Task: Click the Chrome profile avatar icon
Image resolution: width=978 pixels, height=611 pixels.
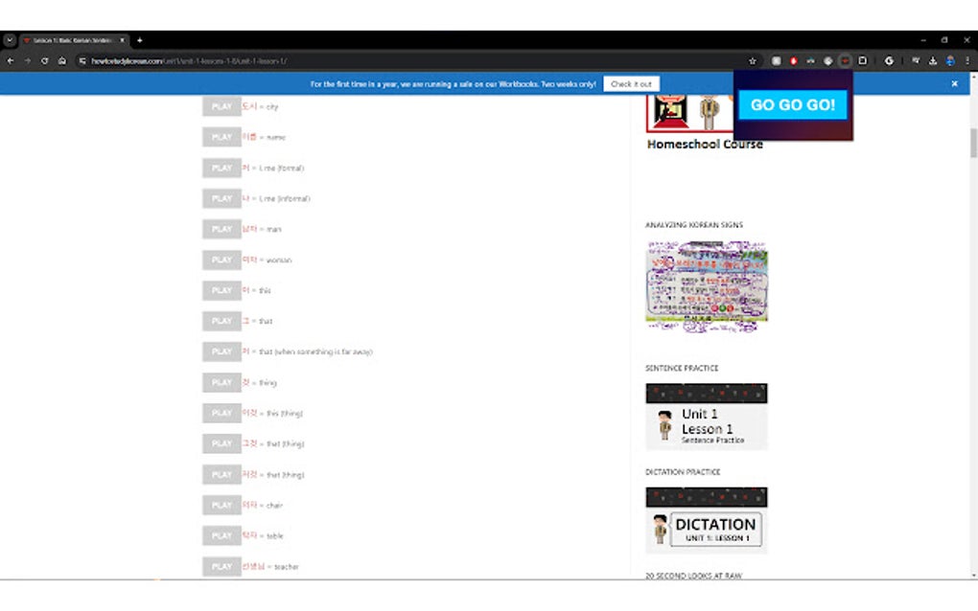Action: [952, 59]
